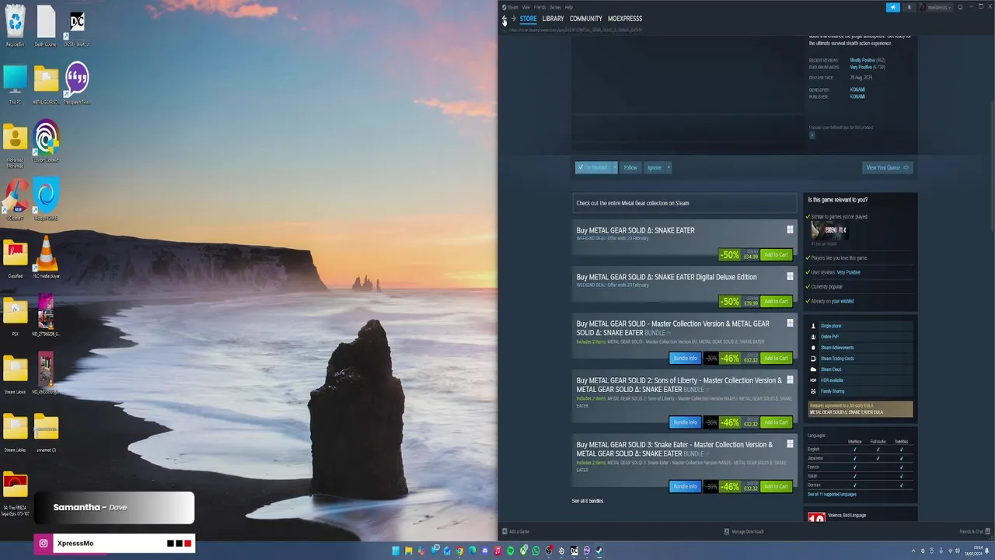This screenshot has width=995, height=560.
Task: Select the This PC desktop icon
Action: (x=15, y=84)
